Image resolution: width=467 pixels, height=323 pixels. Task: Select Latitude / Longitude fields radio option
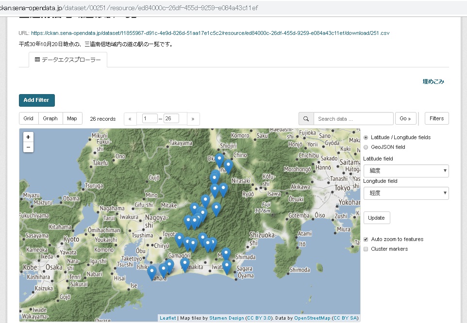[x=366, y=138]
